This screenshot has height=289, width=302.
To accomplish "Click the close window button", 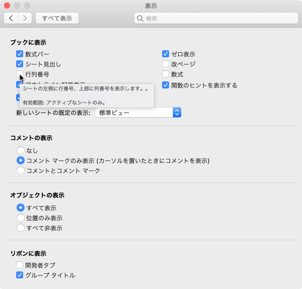I will tap(7, 6).
